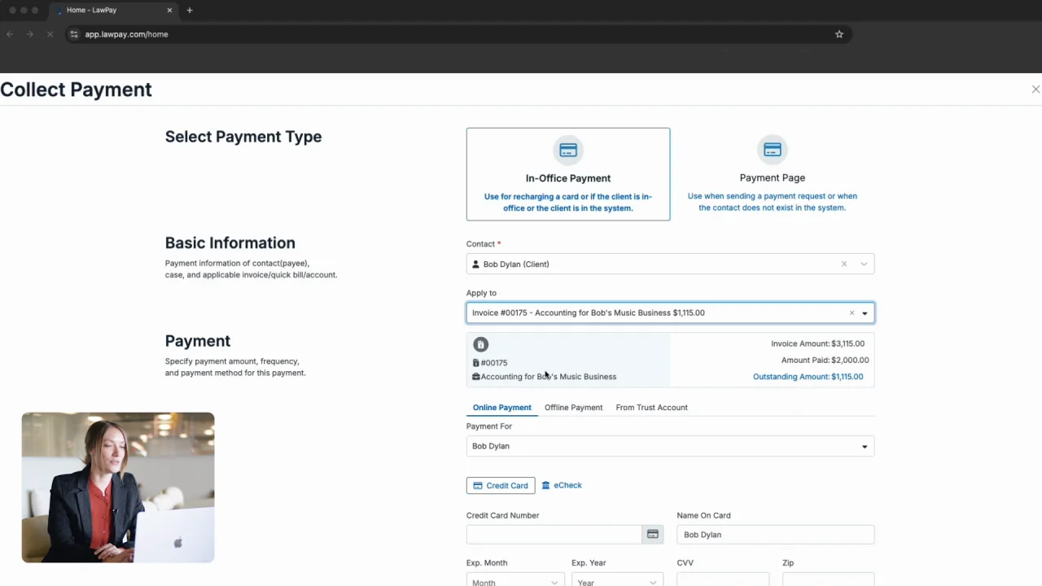Click the person icon in Contact field
1042x586 pixels.
(x=476, y=265)
